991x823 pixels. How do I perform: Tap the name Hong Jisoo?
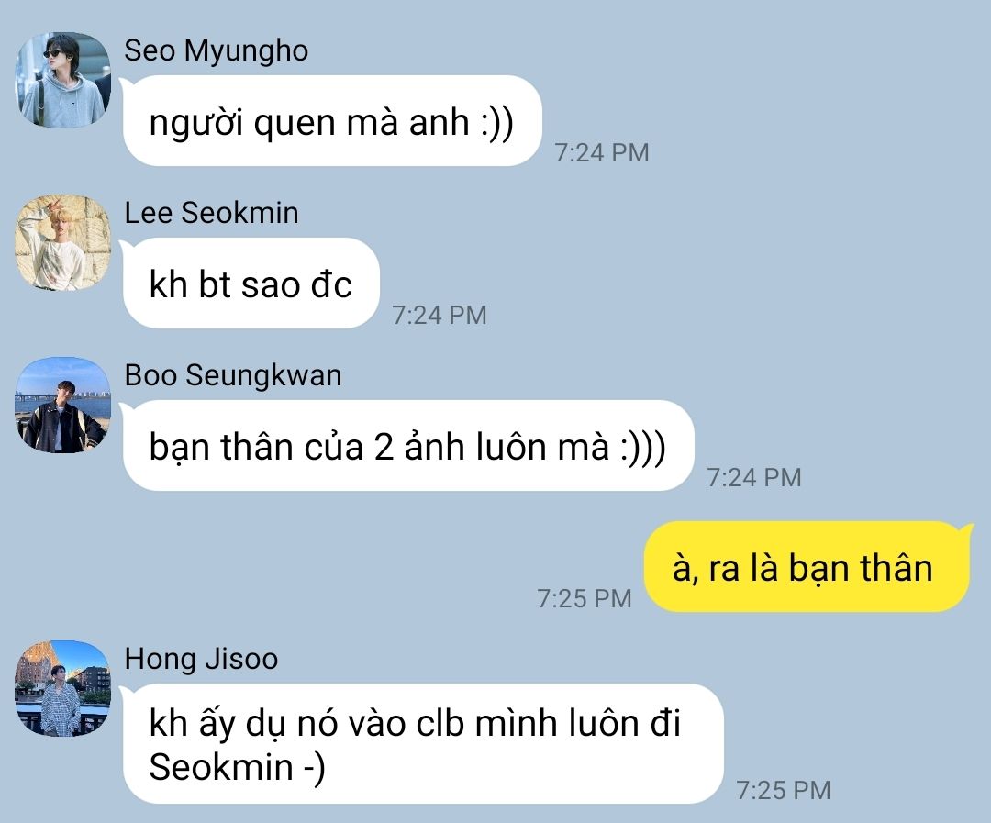tap(201, 659)
